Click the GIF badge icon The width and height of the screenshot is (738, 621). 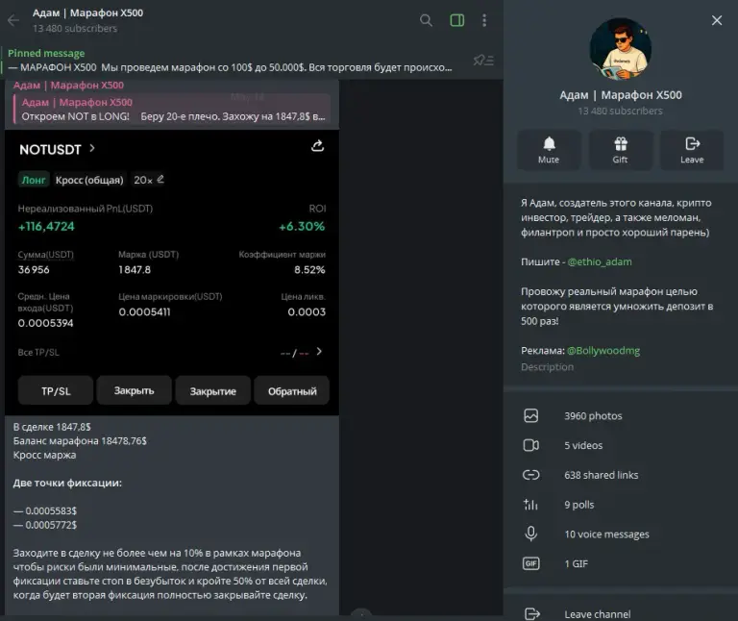click(x=530, y=563)
